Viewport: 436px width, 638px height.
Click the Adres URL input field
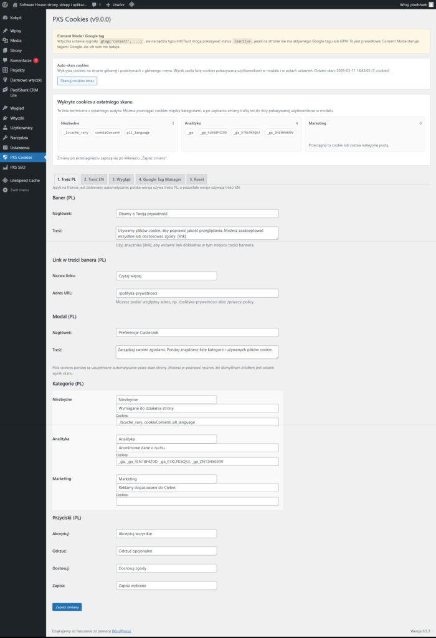(197, 293)
